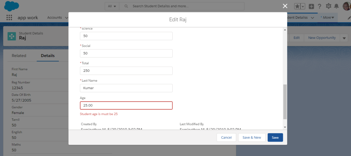
Task: Open the App Launcher grid icon
Action: coord(9,17)
